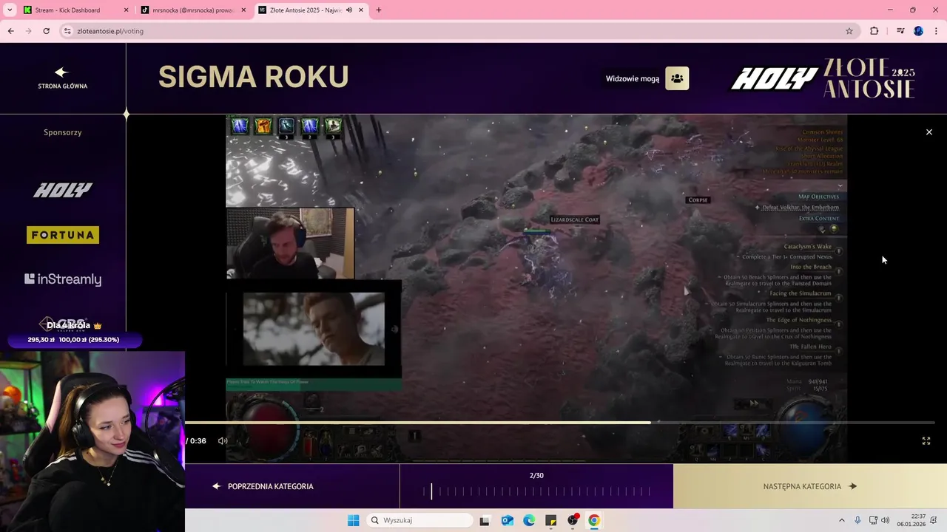Launch Outlook from the taskbar

pos(508,520)
